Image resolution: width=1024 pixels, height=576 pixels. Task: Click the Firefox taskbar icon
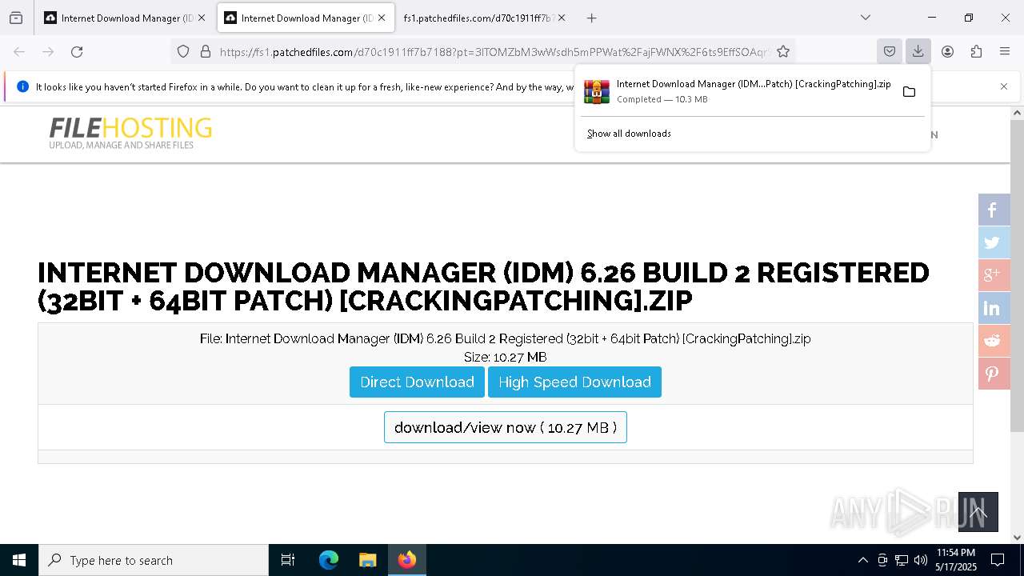[407, 560]
